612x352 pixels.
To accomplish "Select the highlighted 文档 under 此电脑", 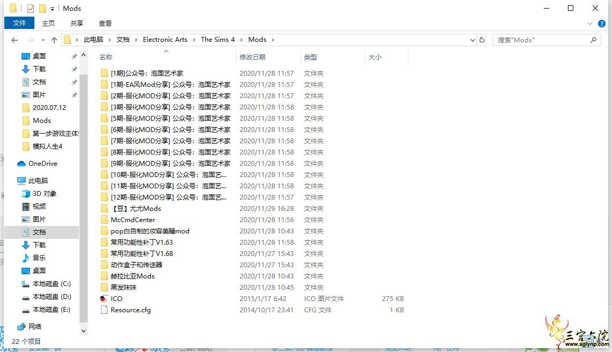I will tap(42, 232).
